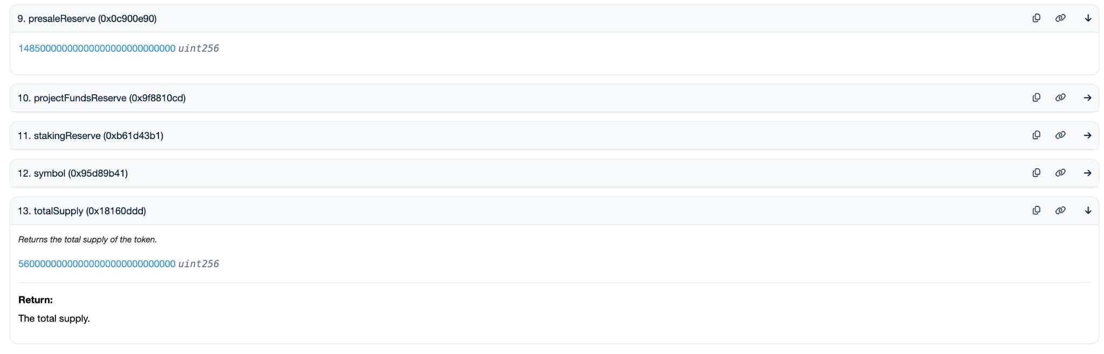Image resolution: width=1104 pixels, height=354 pixels.
Task: Collapse the totalSupply section arrow
Action: (1088, 211)
